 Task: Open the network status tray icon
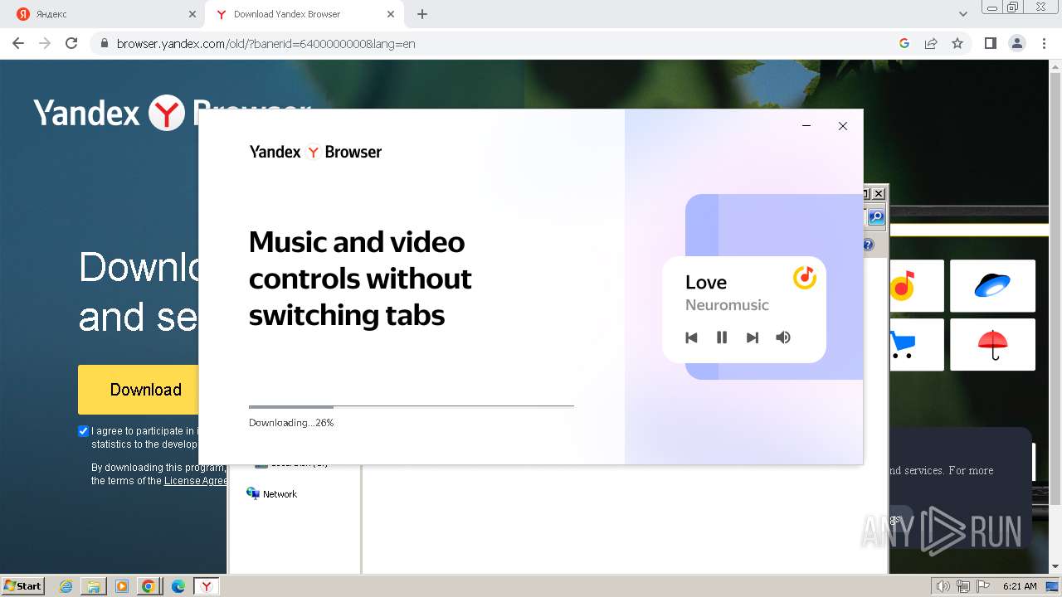[x=963, y=586]
